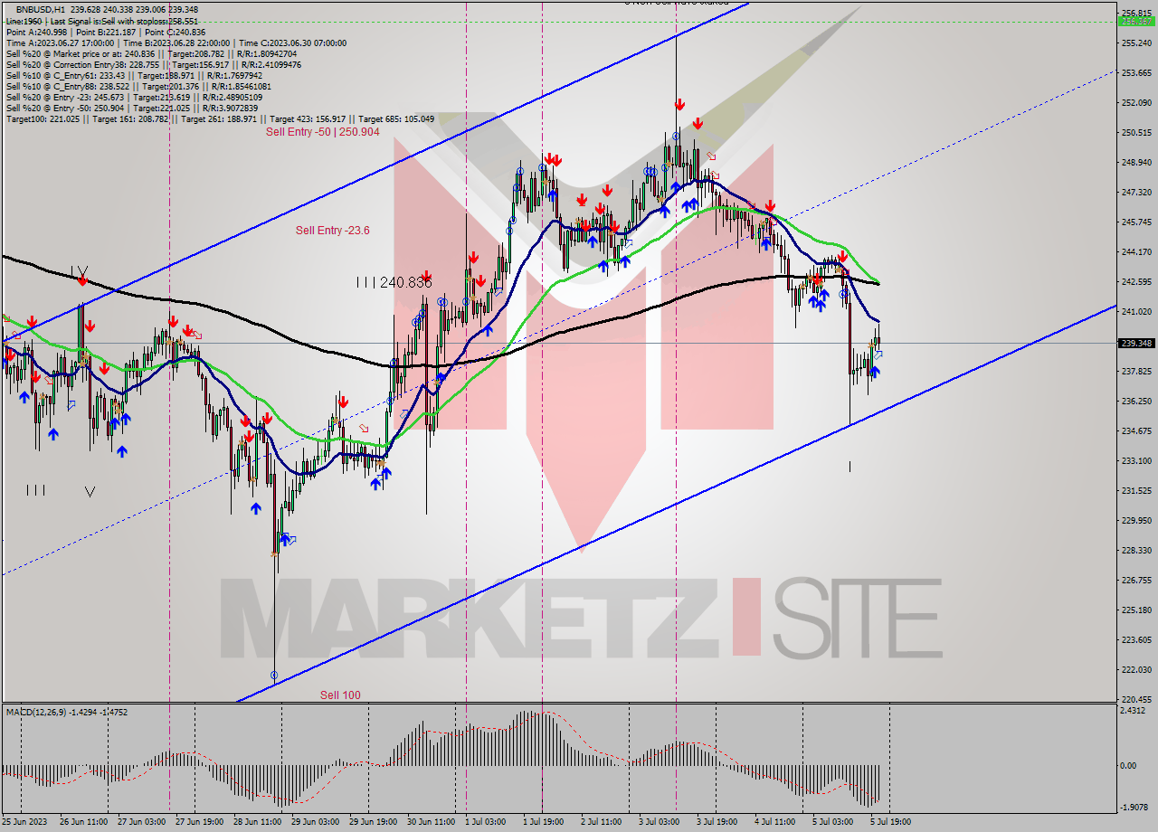Select the '27 Jun 19:00' time axis label
This screenshot has height=832, width=1158.
(x=200, y=822)
